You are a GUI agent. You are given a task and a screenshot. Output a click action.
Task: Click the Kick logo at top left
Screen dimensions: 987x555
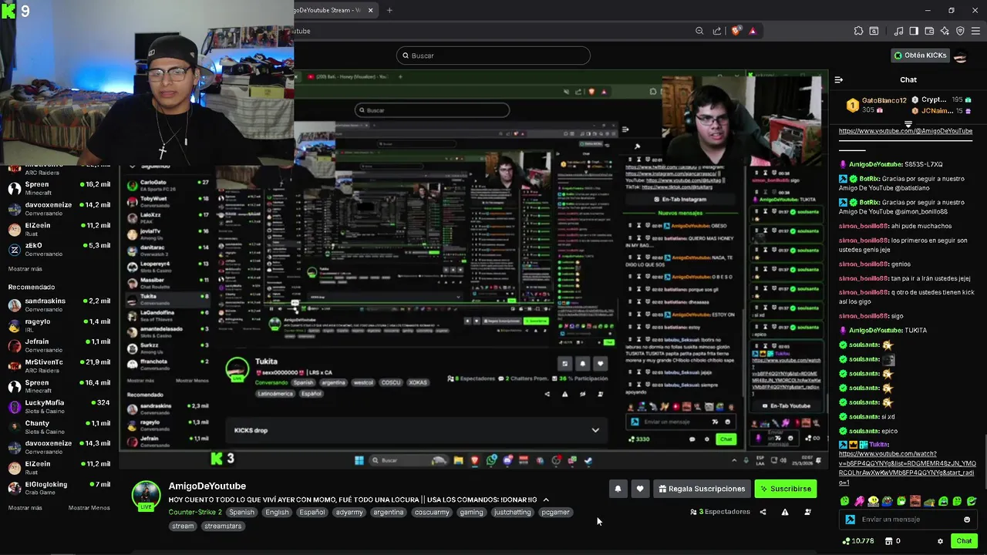pyautogui.click(x=9, y=10)
